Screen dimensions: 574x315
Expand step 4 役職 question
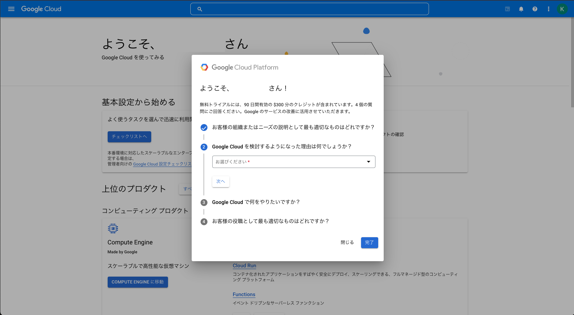click(271, 221)
